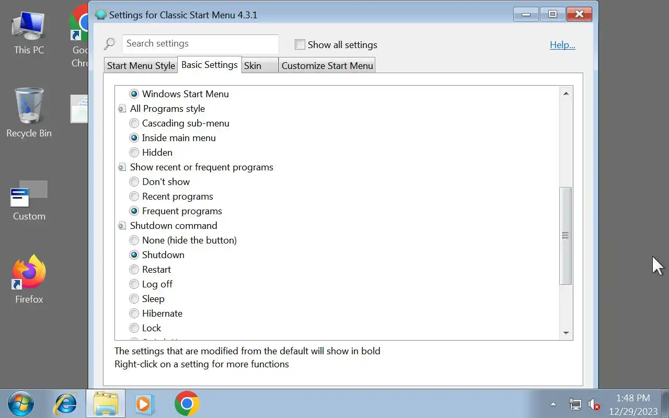669x418 pixels.
Task: Open the Help link
Action: (x=562, y=45)
